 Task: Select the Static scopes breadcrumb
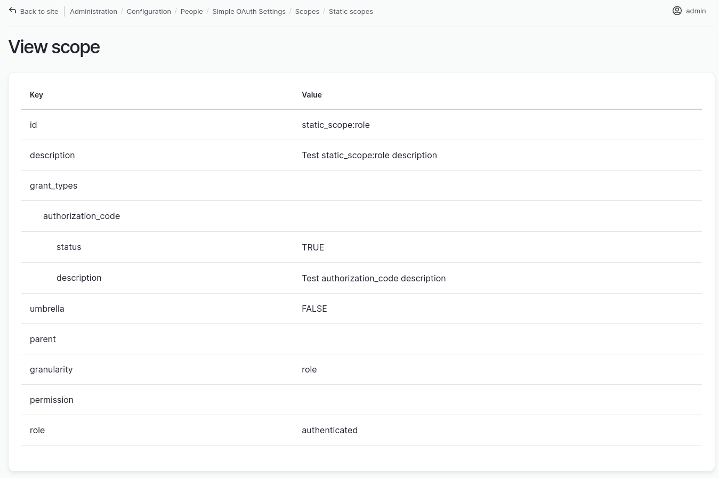tap(351, 11)
